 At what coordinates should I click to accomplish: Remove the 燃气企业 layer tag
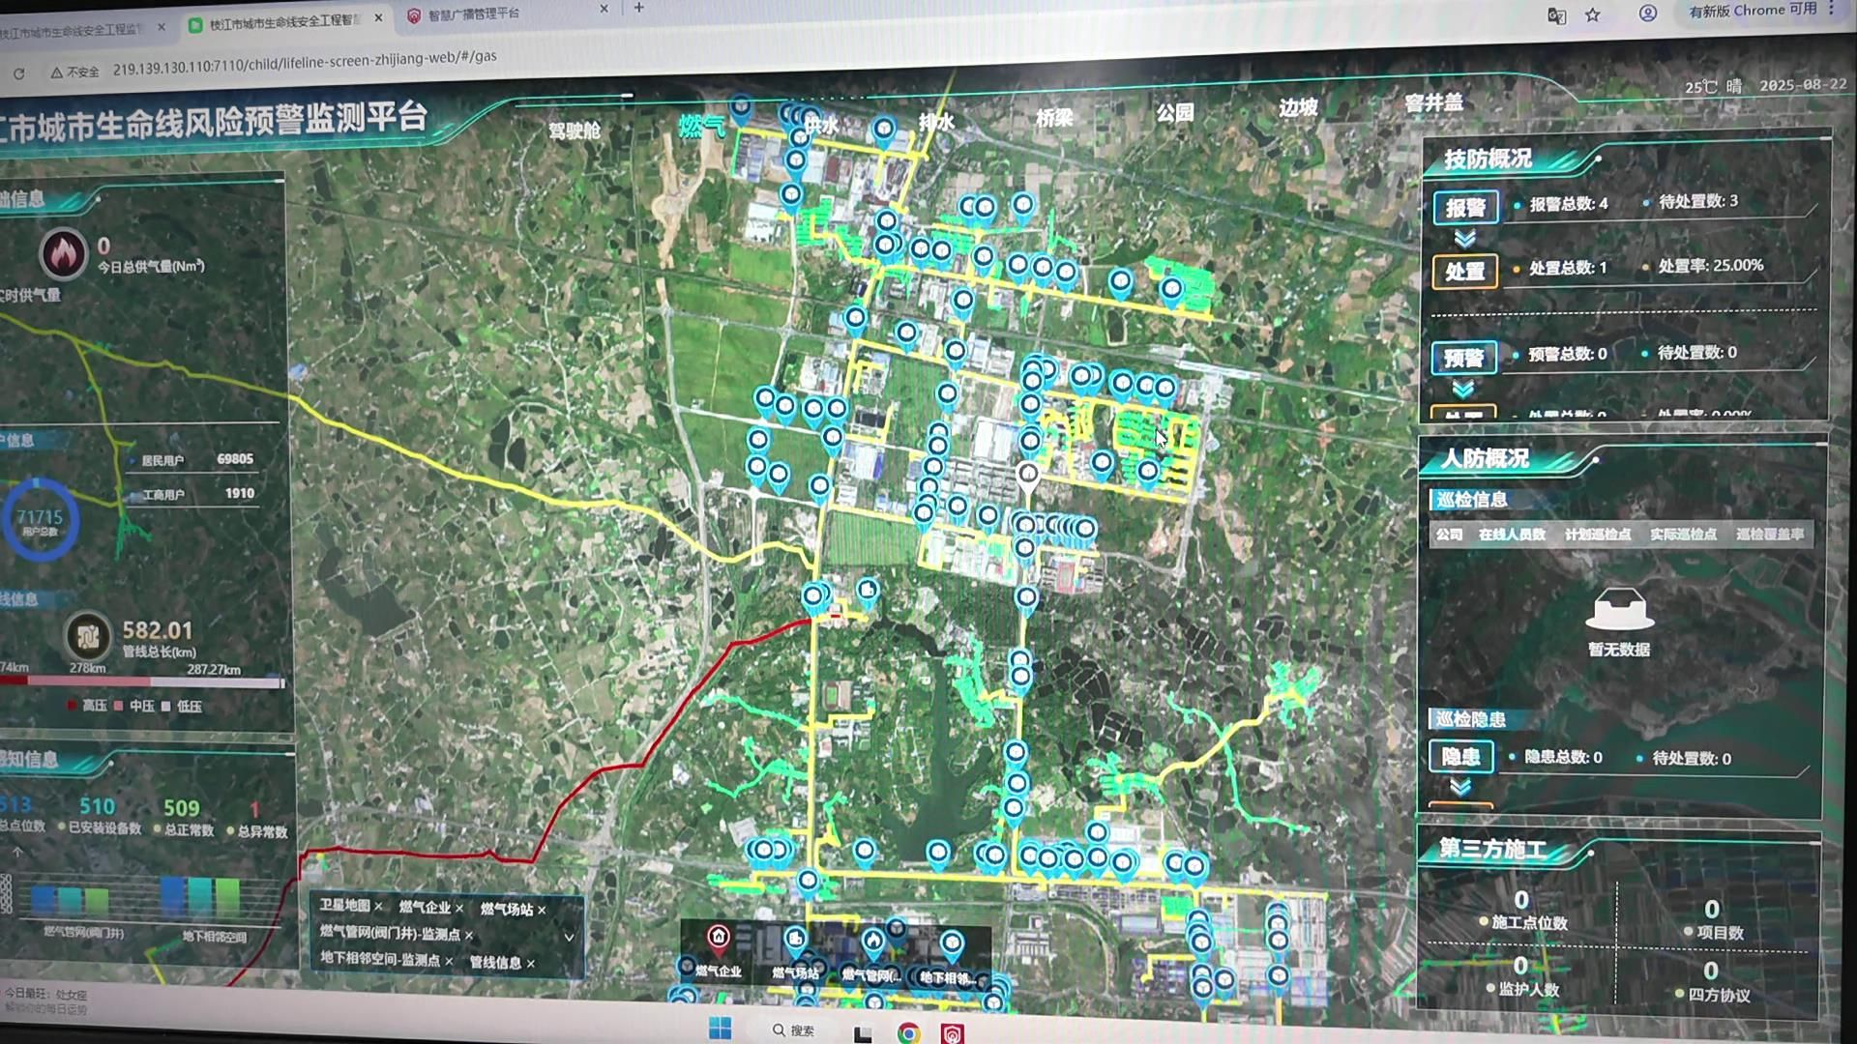459,909
